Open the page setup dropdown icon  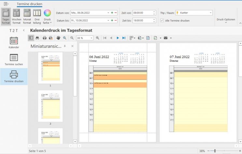[140, 38]
